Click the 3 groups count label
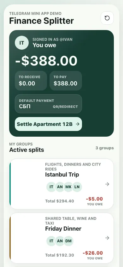Viewport: 123px width, 267px height. (105, 148)
